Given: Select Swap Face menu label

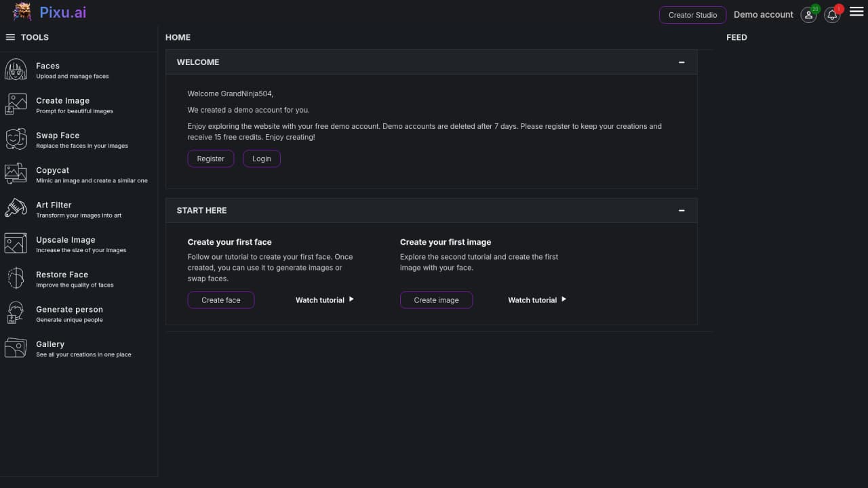Looking at the screenshot, I should click(x=58, y=136).
